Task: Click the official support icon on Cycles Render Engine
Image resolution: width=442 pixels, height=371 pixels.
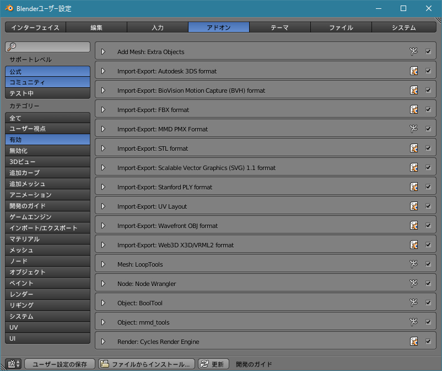Action: point(414,342)
